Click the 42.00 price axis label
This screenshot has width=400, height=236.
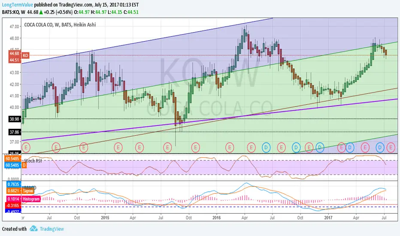coord(14,85)
